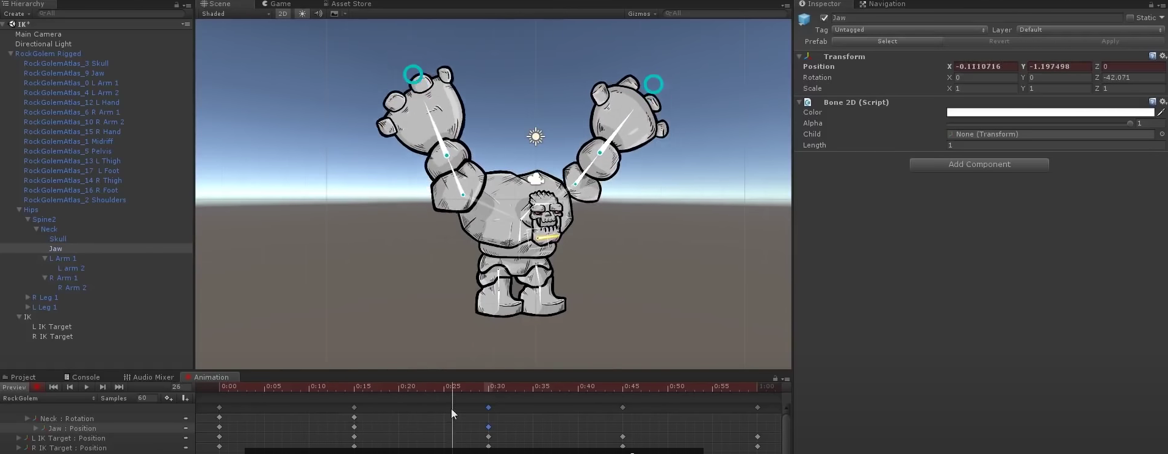The image size is (1168, 454).
Task: Open the Tag dropdown showing Untagged
Action: click(x=909, y=29)
